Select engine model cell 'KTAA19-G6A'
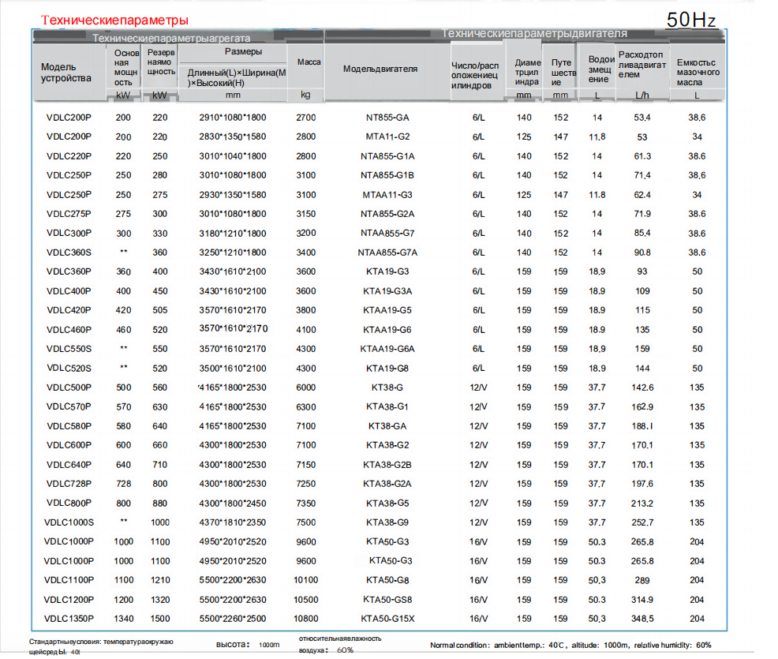Image resolution: width=778 pixels, height=659 pixels. [x=387, y=349]
